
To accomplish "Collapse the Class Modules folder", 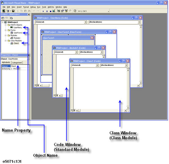I will (x=6, y=41).
